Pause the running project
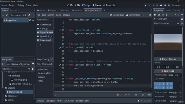This screenshot has width=185, height=104. pyautogui.click(x=149, y=5)
